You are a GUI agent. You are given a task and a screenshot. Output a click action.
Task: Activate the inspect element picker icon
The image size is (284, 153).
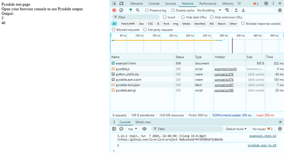114,3
